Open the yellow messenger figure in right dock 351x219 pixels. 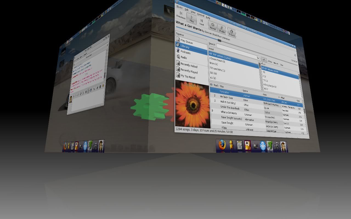231,145
